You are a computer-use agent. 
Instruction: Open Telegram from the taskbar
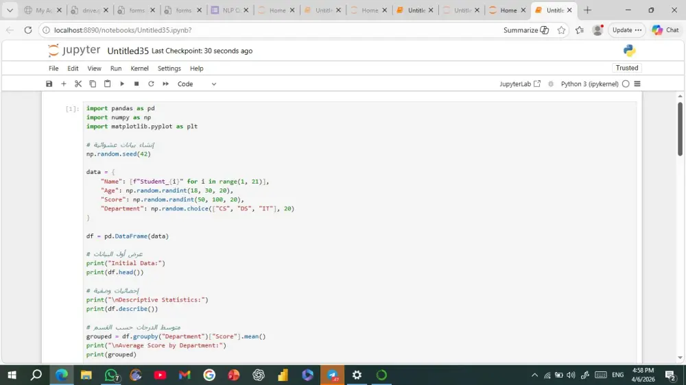[333, 375]
